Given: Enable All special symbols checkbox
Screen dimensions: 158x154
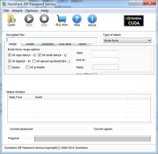Looking at the screenshot, I should [x=34, y=61].
